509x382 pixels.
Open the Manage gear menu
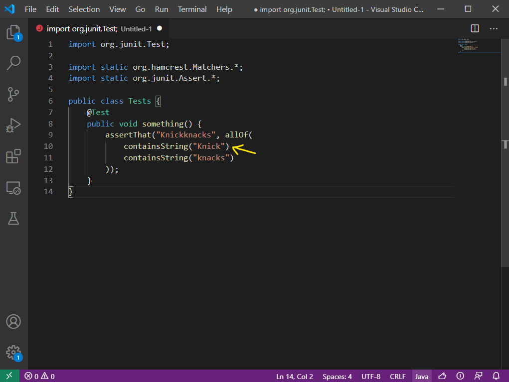[x=13, y=352]
